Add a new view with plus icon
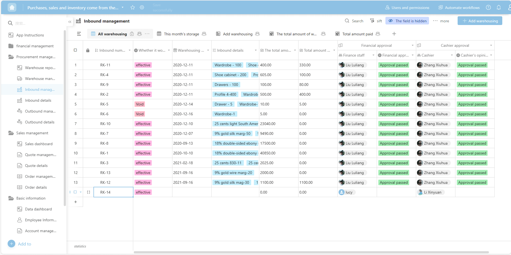The image size is (511, 255). click(394, 34)
